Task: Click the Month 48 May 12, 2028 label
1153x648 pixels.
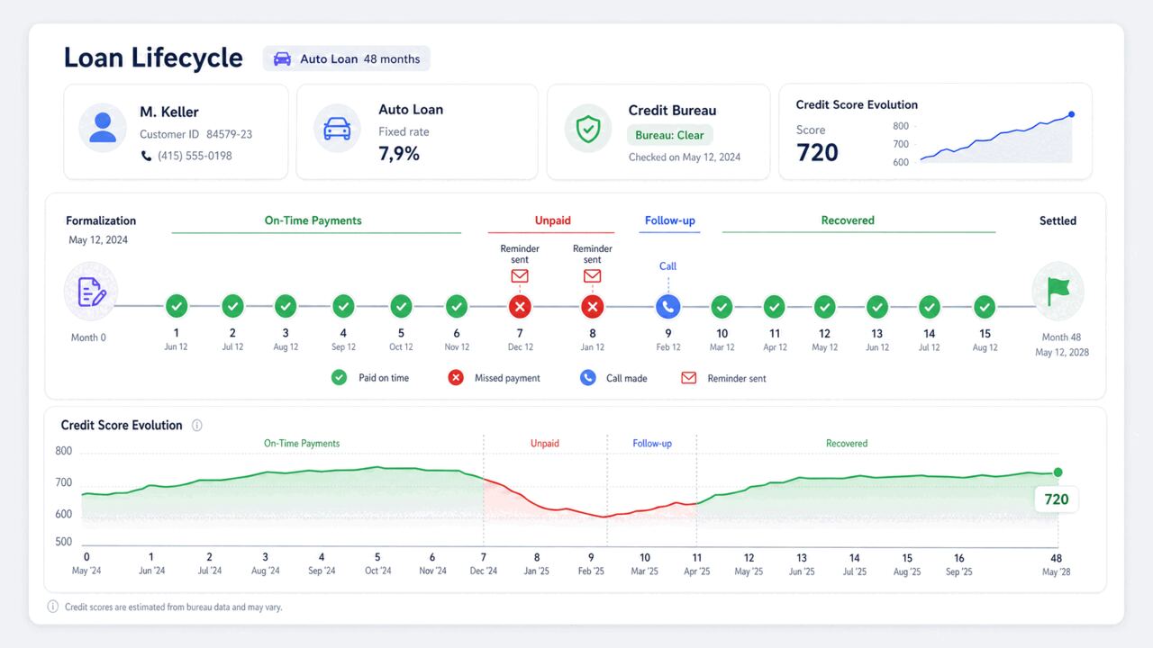Action: pyautogui.click(x=1062, y=345)
